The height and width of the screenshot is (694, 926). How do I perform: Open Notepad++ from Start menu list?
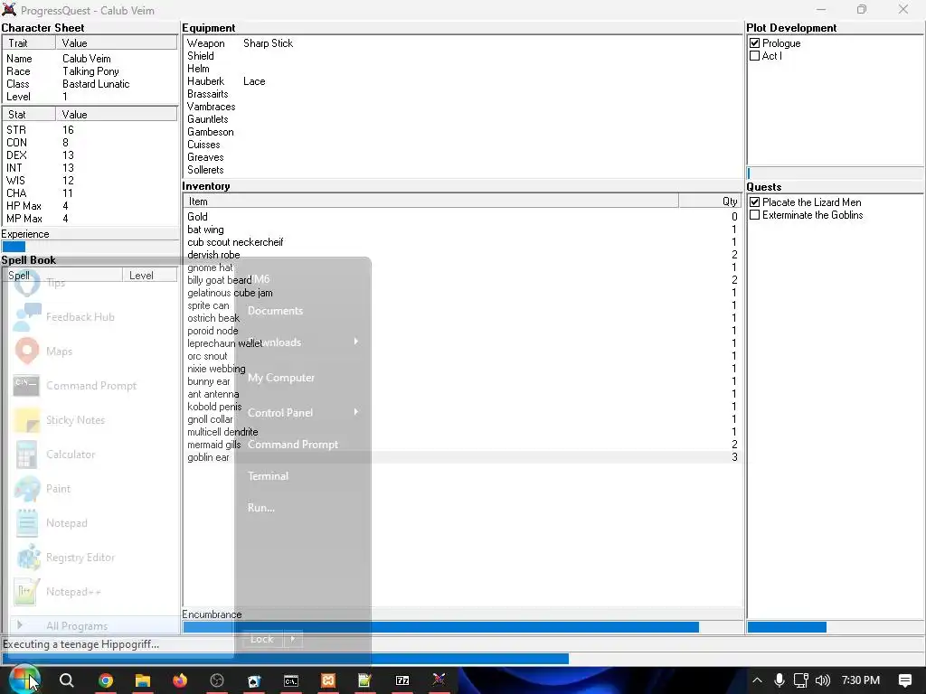73,591
